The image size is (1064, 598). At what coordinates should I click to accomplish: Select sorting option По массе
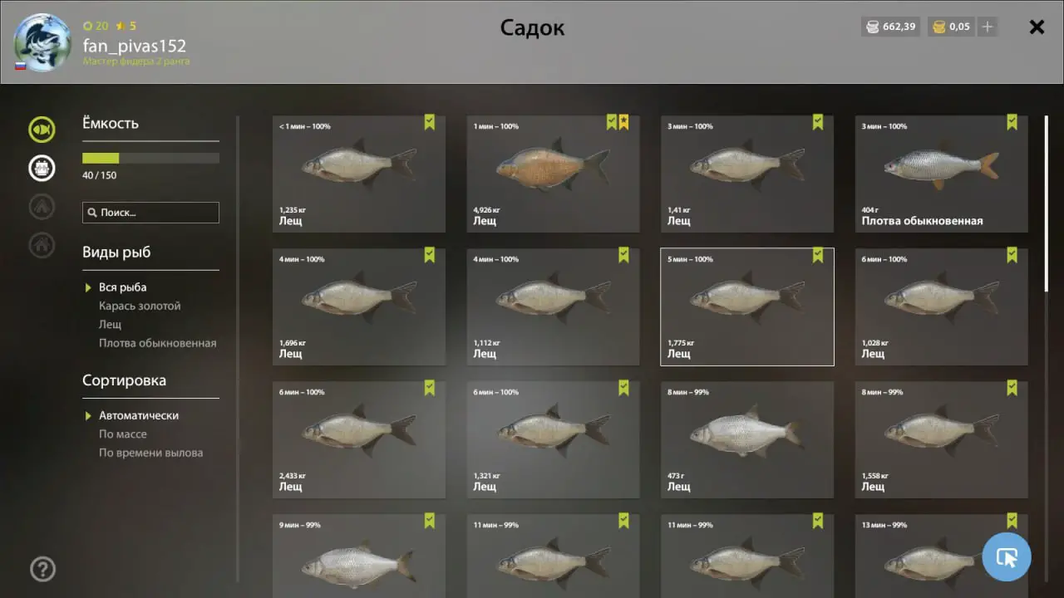point(123,434)
